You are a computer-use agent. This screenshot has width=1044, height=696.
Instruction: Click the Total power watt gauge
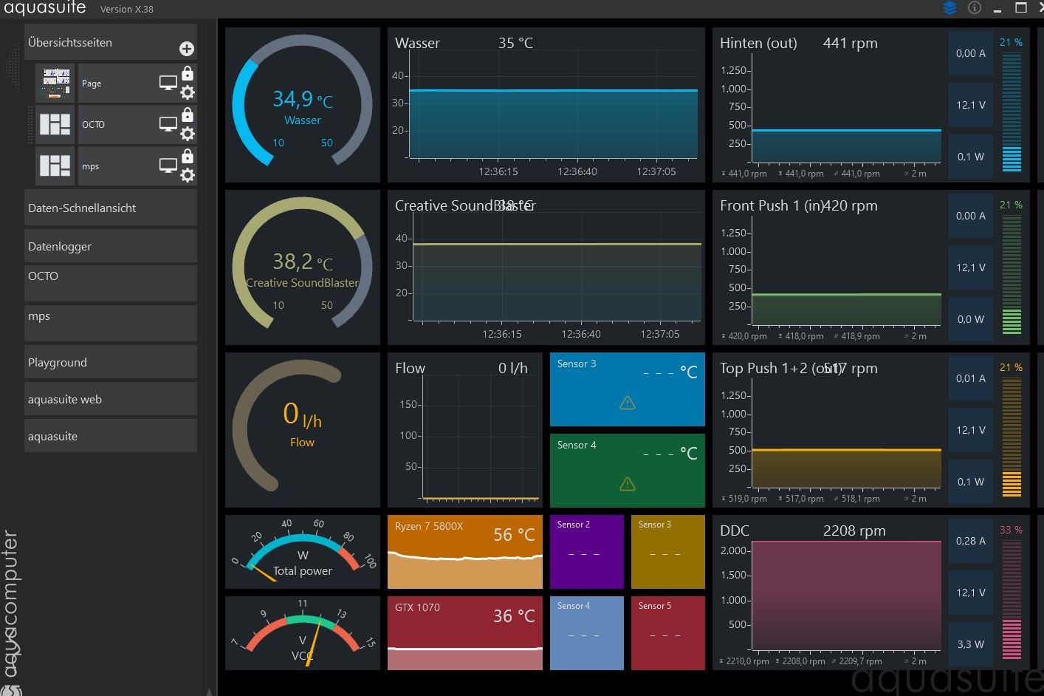click(303, 552)
